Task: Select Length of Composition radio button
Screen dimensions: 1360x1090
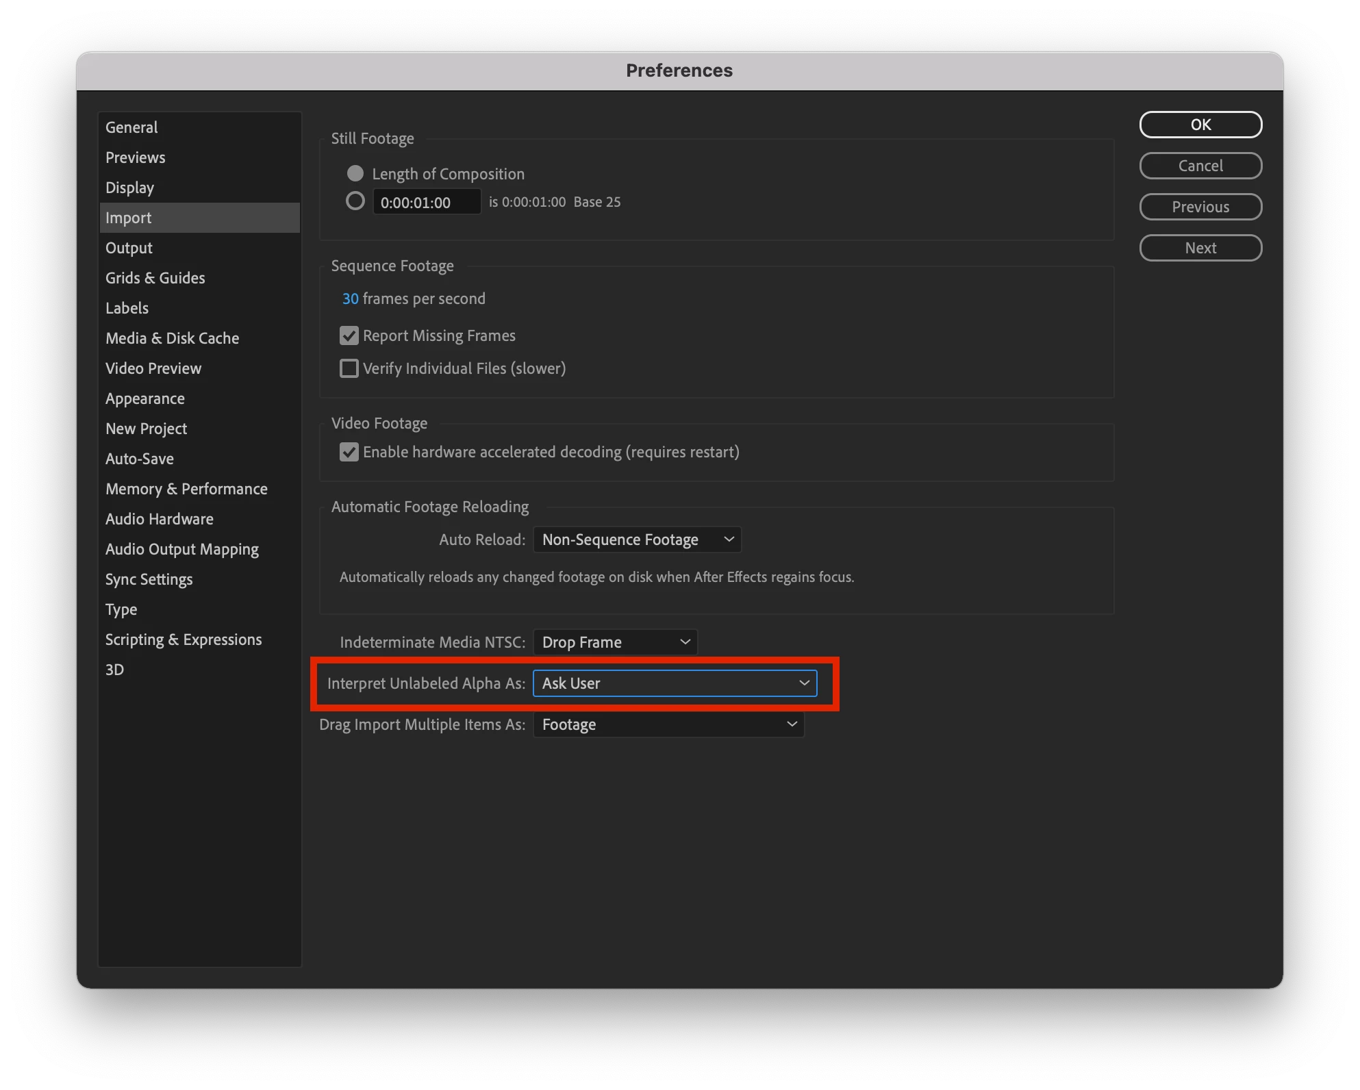Action: (355, 173)
